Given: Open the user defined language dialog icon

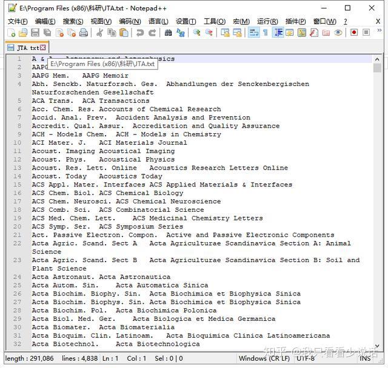Looking at the screenshot, I should (x=290, y=33).
